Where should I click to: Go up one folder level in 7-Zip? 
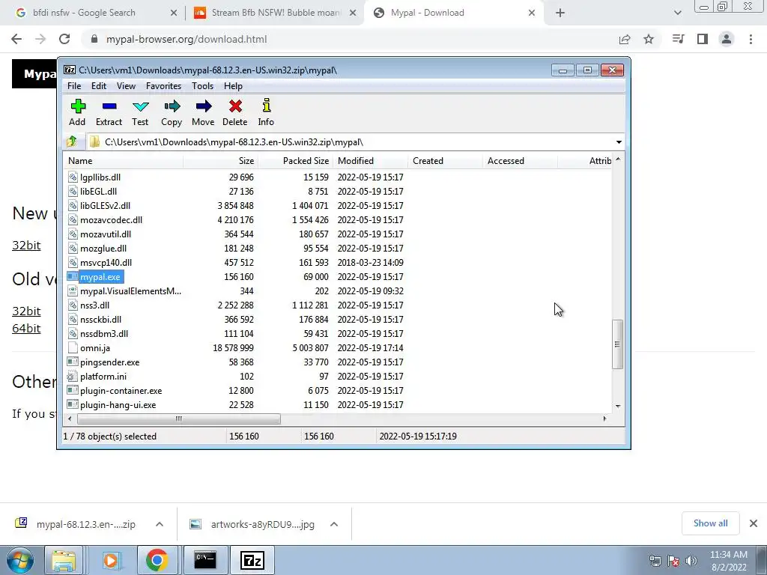72,142
